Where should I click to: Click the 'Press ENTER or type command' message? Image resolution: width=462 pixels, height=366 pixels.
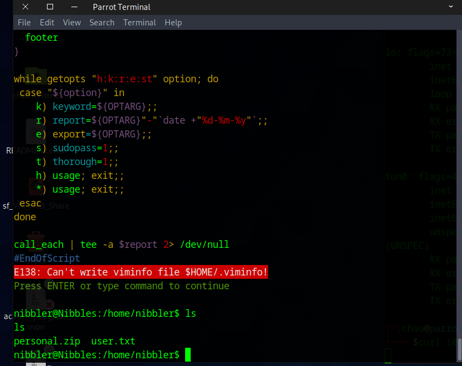coord(122,286)
